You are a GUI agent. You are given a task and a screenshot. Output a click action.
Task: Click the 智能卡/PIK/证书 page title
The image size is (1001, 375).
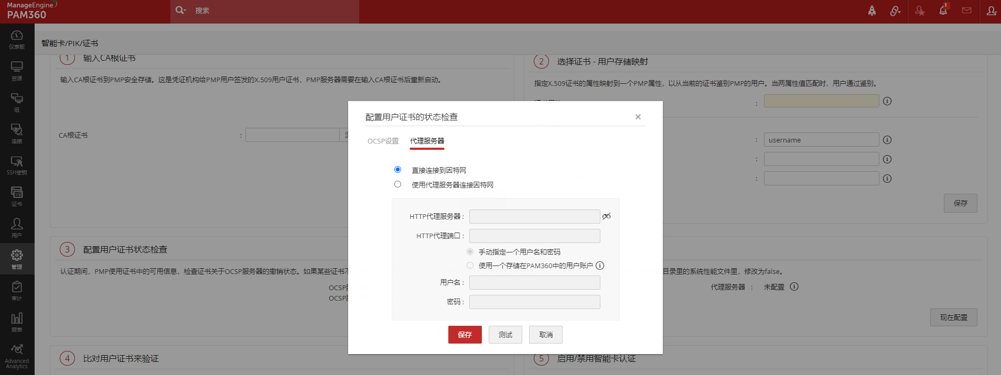click(70, 43)
